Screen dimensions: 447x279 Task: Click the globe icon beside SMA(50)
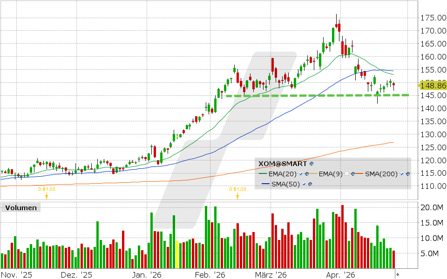coord(310,184)
